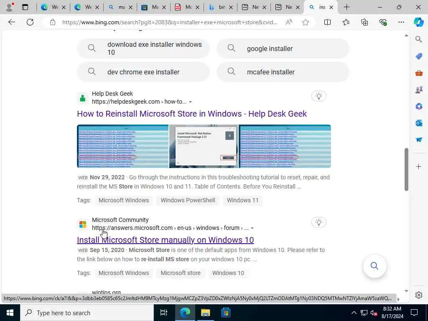Open Microsoft Store from the taskbar
The image size is (428, 321).
click(x=226, y=313)
